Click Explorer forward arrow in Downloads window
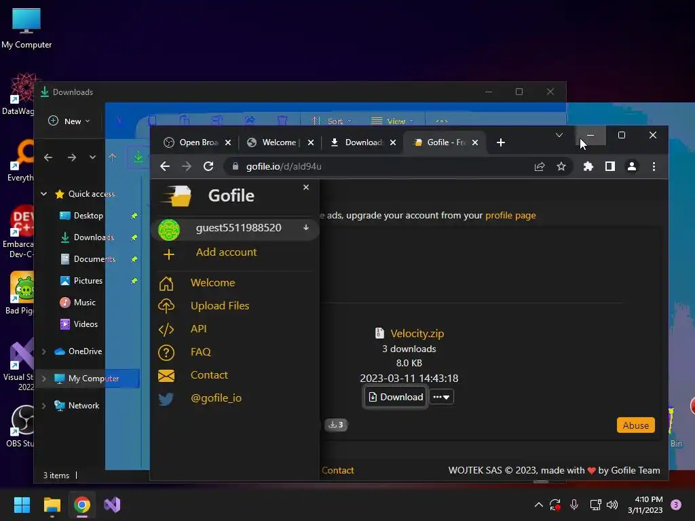The image size is (695, 521). coord(71,157)
